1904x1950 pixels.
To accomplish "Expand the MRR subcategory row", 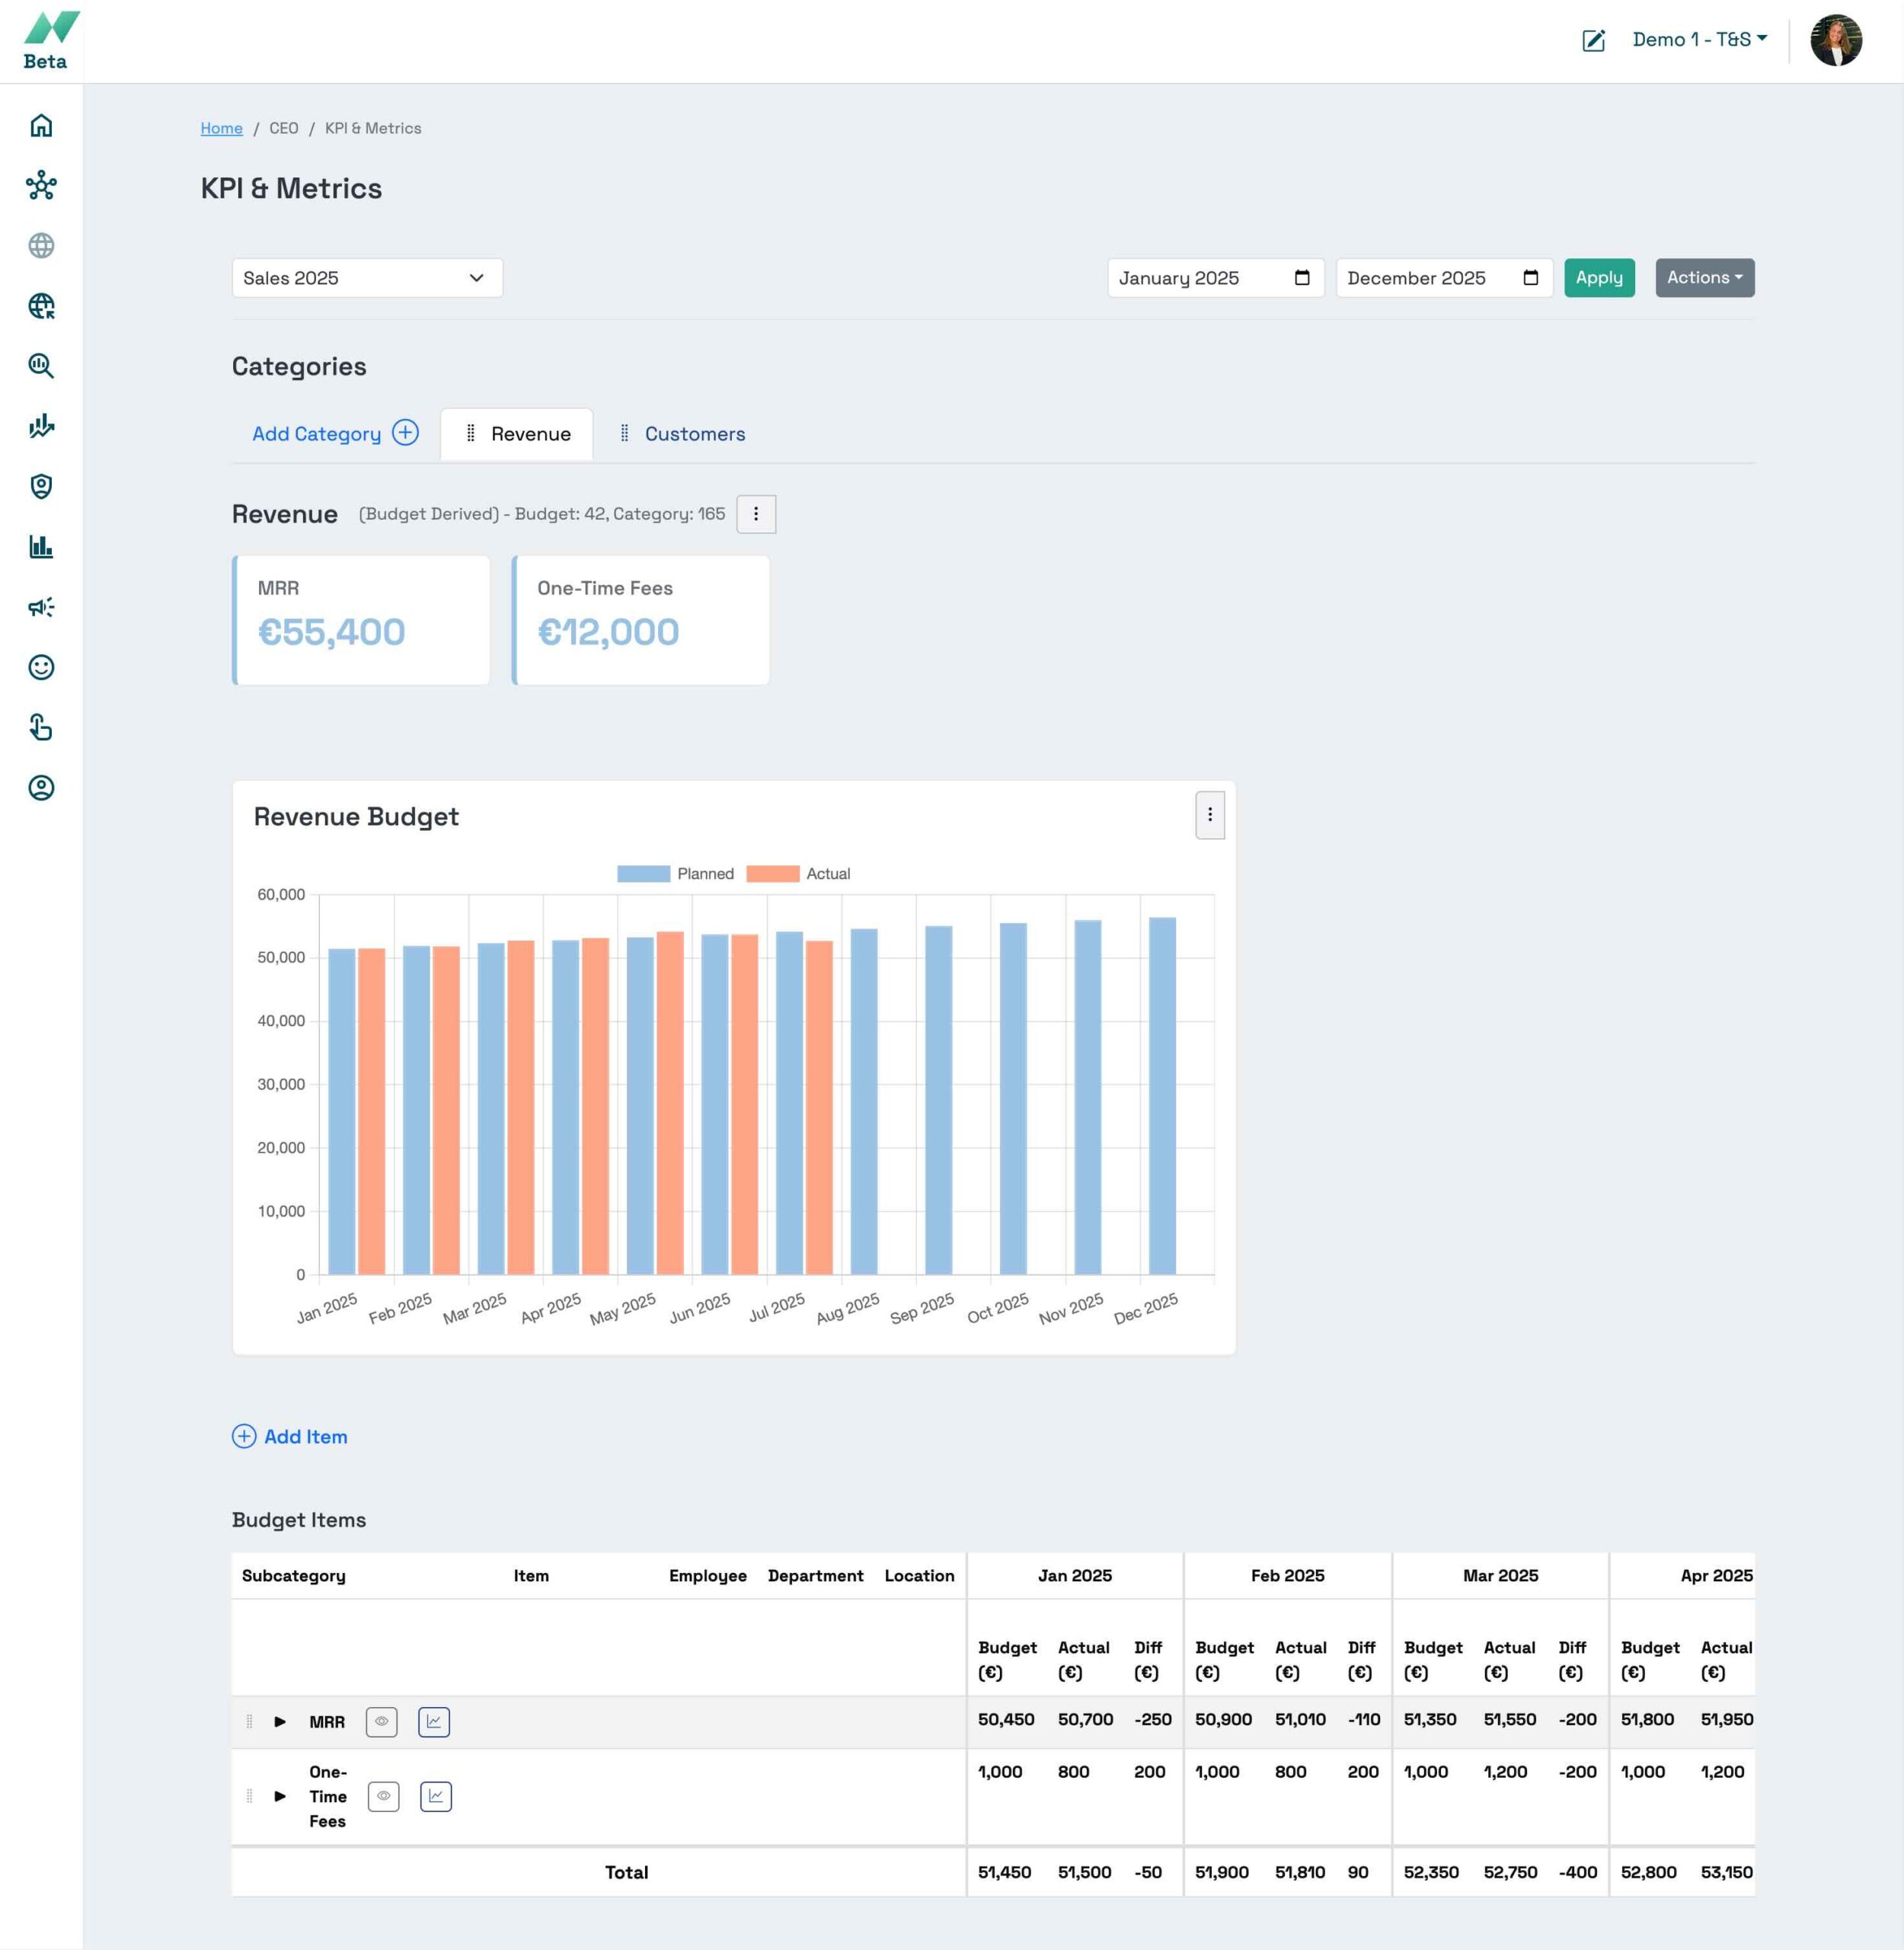I will click(280, 1721).
